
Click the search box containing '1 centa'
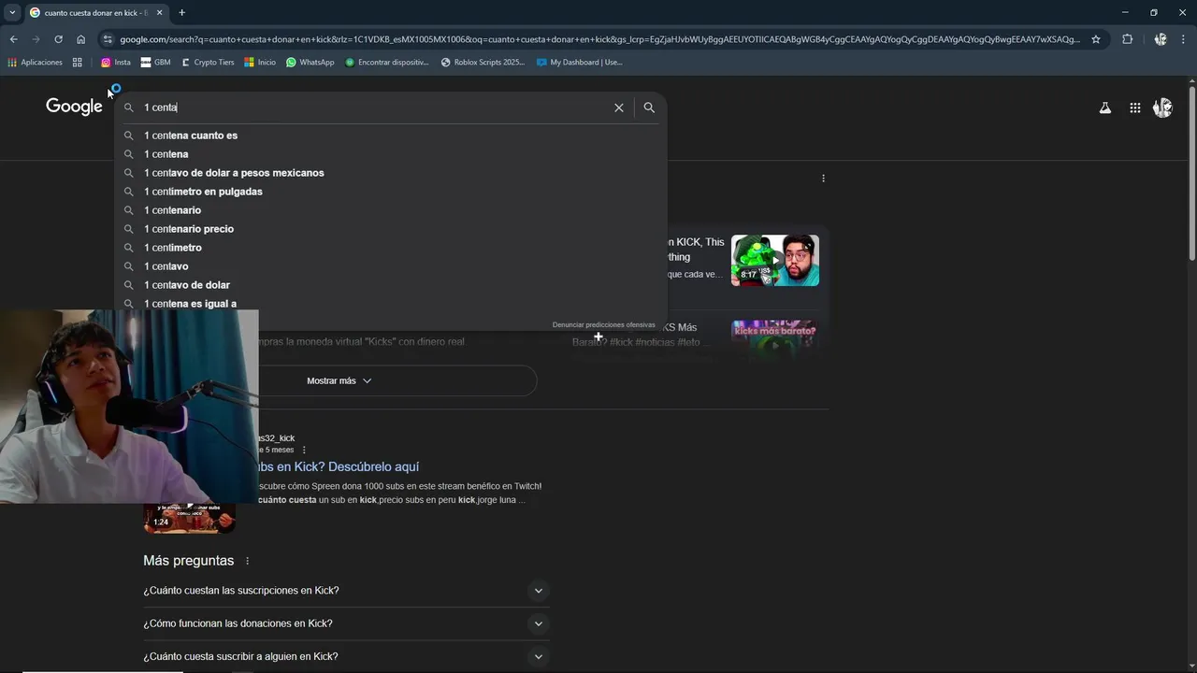point(374,107)
